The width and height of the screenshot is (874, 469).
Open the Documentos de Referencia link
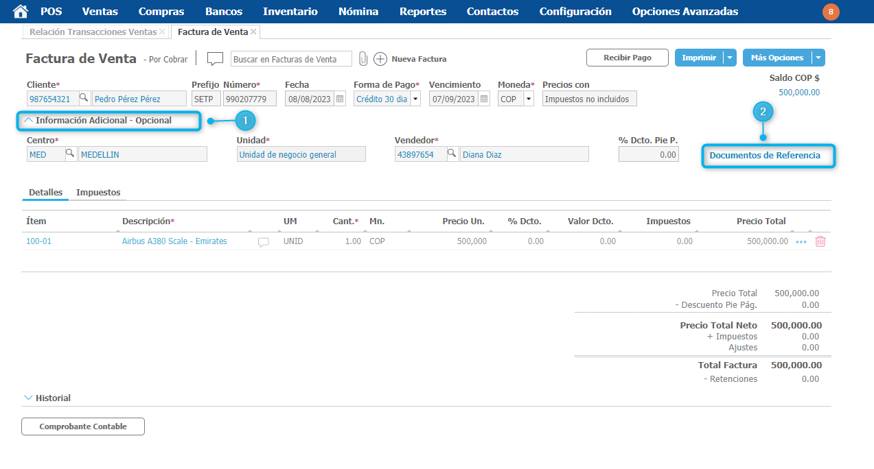pos(765,156)
